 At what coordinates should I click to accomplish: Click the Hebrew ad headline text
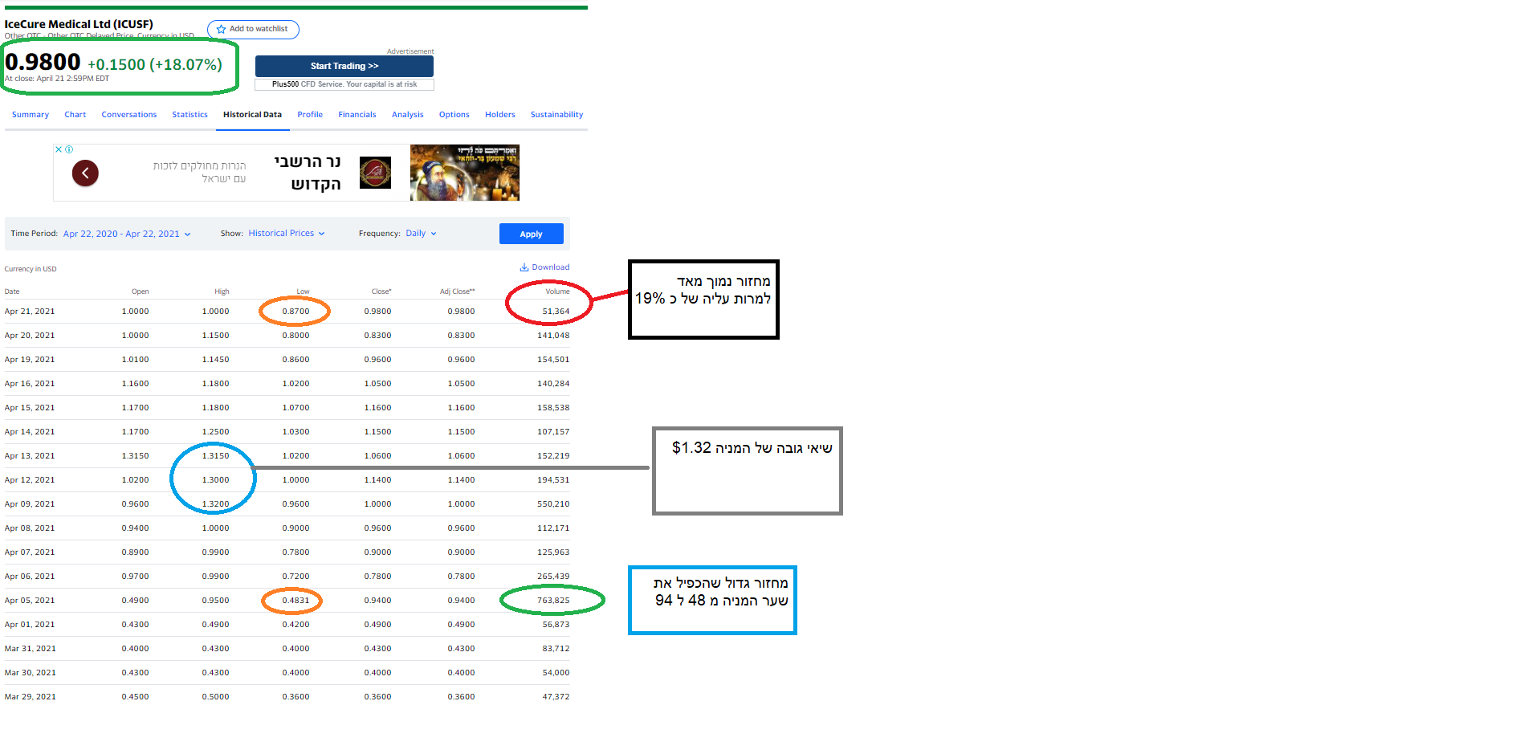pos(308,173)
